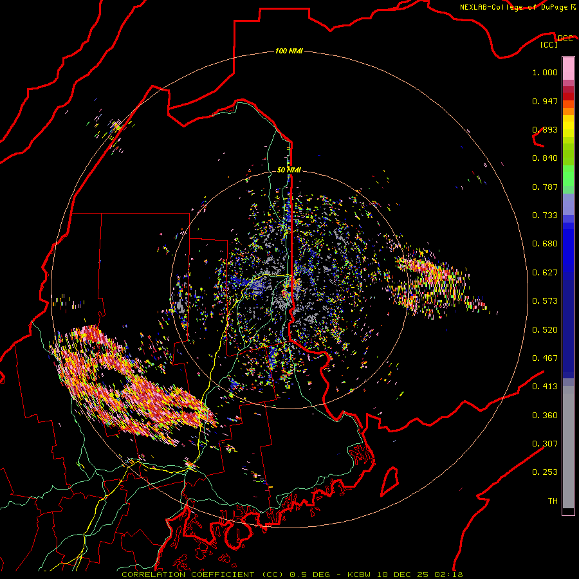Click the TH threshold label

553,501
